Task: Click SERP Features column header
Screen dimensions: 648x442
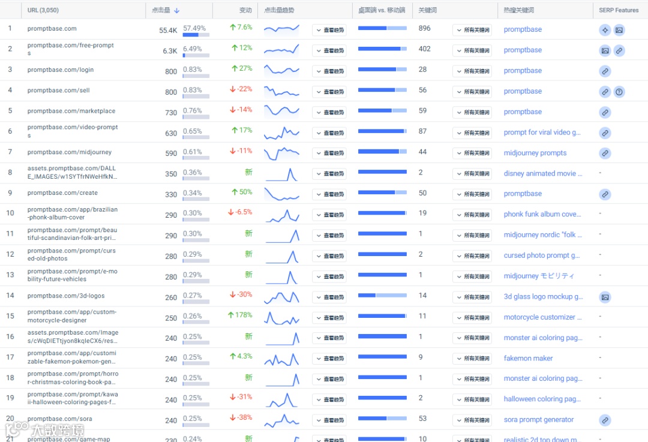Action: coord(619,10)
